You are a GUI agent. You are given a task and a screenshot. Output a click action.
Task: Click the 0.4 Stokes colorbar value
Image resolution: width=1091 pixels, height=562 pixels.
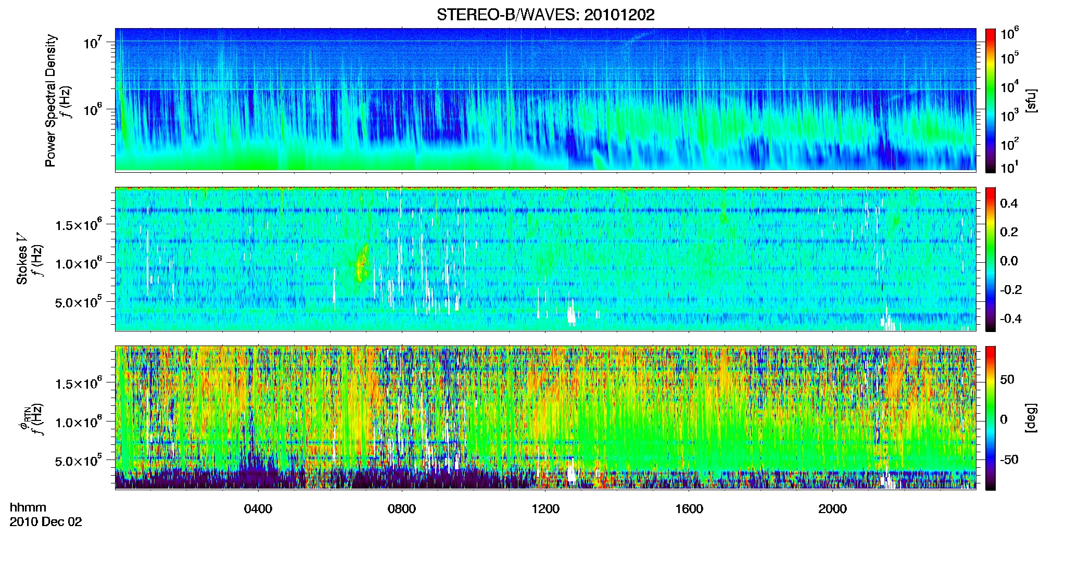[1009, 203]
